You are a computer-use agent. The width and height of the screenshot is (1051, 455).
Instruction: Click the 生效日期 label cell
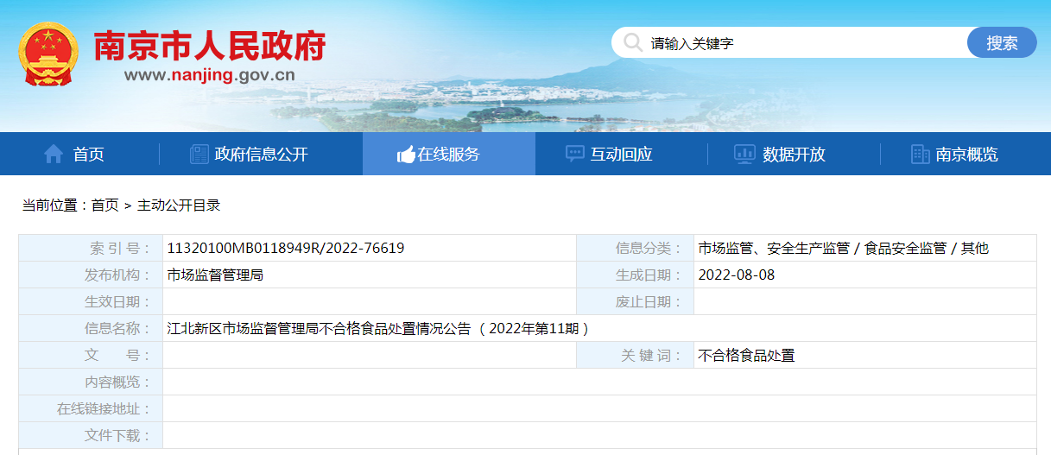(x=91, y=302)
